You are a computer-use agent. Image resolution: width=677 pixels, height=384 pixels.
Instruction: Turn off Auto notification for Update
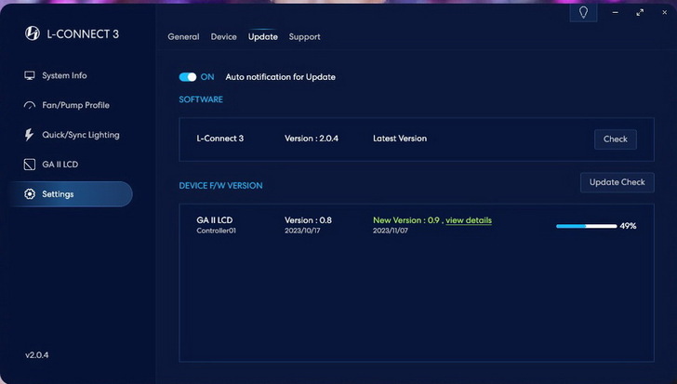(x=188, y=77)
